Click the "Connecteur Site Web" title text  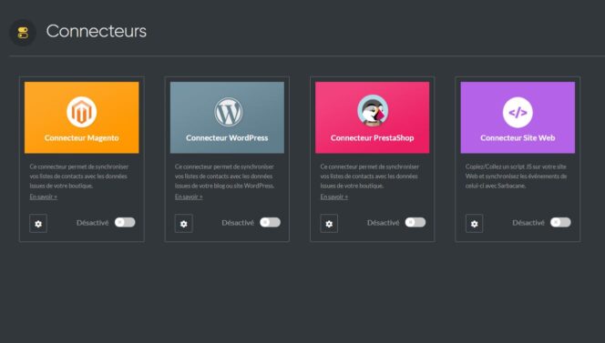(x=518, y=138)
